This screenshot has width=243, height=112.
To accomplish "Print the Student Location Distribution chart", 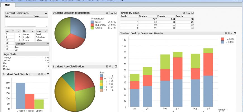I will pyautogui.click(x=107, y=13).
